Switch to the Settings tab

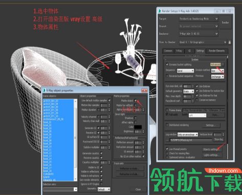(x=200, y=51)
